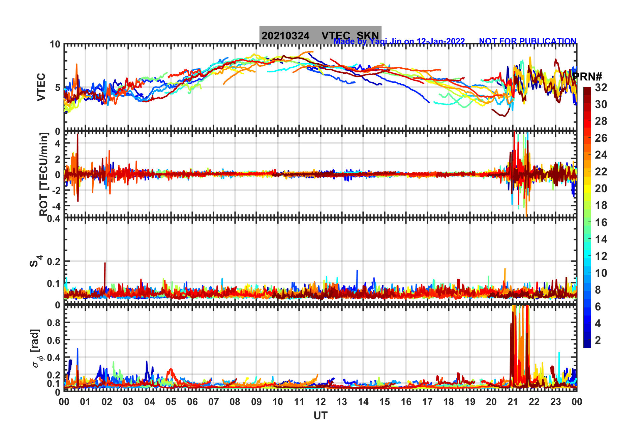
Task: Click the 'NOT FOR PUBLICATION' notice
Action: click(527, 41)
